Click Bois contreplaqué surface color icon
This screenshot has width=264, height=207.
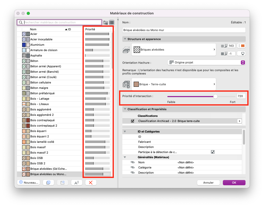point(28,120)
